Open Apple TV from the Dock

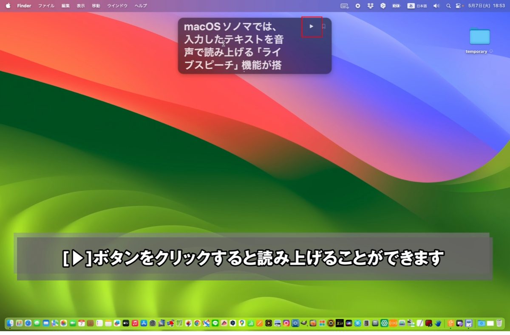click(x=126, y=323)
